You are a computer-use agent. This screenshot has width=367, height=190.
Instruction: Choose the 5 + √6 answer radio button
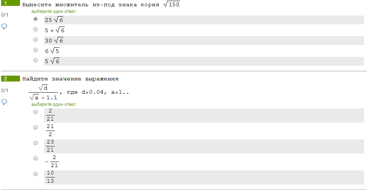click(x=36, y=29)
